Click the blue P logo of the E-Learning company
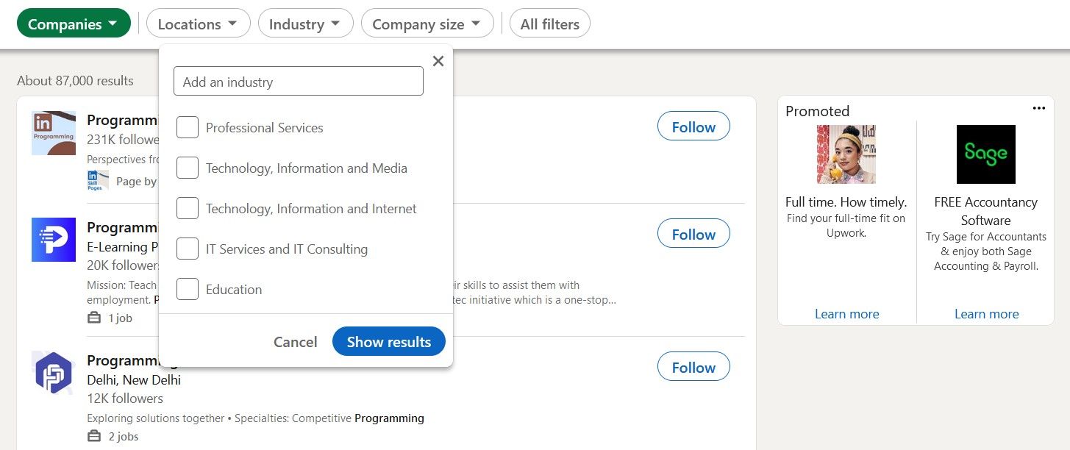 [x=53, y=239]
